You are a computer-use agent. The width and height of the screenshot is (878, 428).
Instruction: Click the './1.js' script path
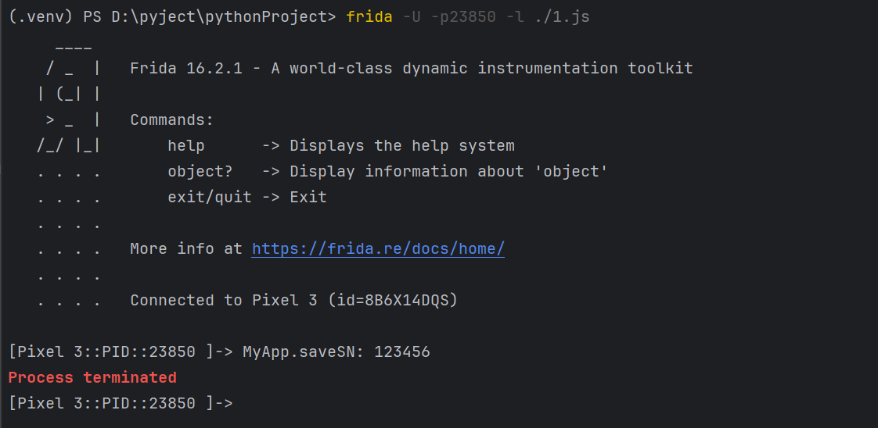coord(561,16)
